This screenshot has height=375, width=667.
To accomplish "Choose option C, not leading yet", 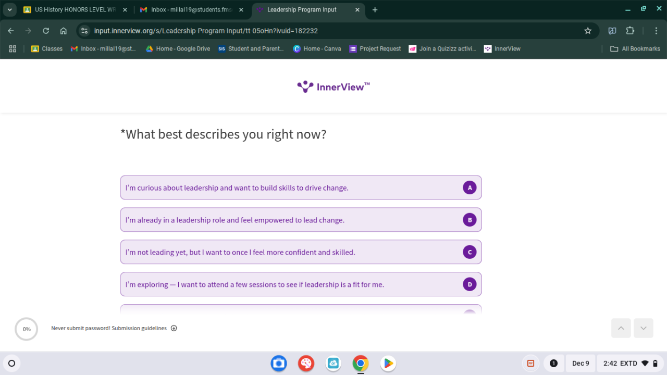I will (301, 252).
